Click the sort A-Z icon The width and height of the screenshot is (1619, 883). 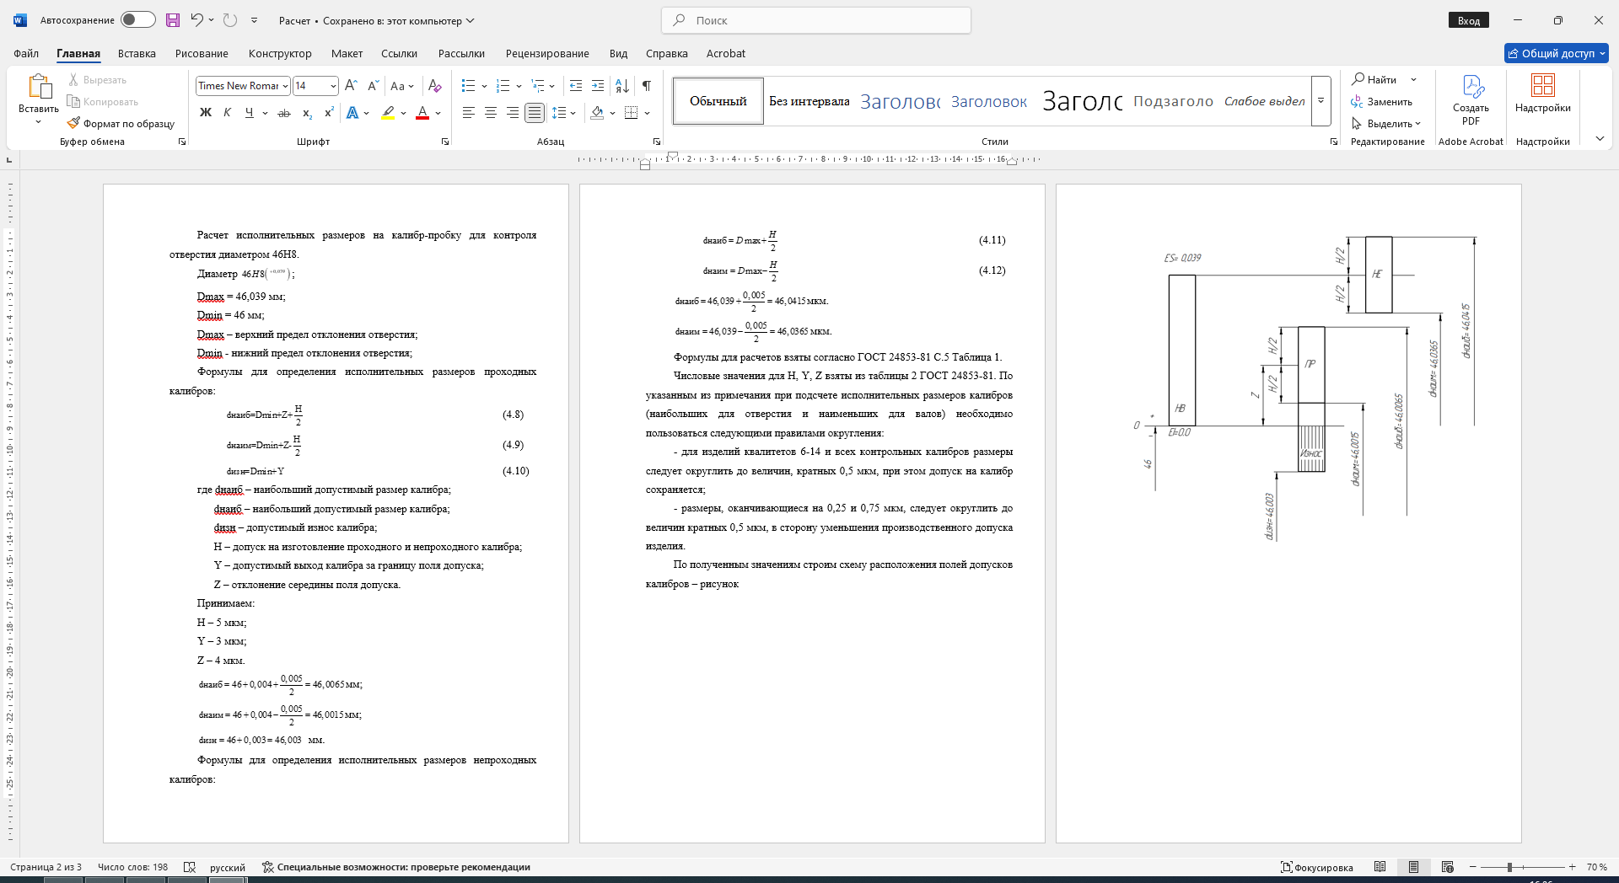[x=622, y=86]
